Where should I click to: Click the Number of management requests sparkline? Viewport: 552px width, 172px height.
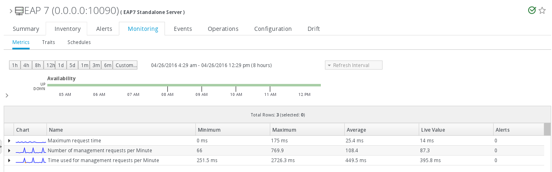[x=31, y=151]
